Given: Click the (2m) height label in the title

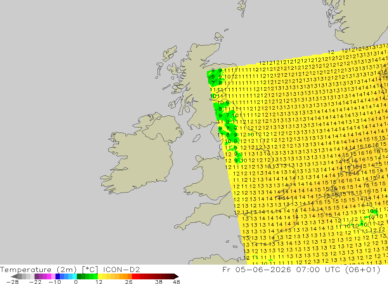Looking at the screenshot, I should coord(67,269).
